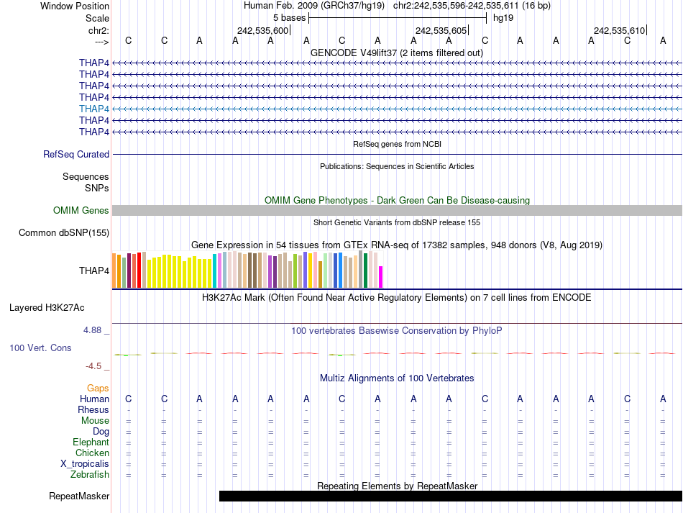Screen dimensions: 683x513
Task: Click the dark green GTEx expression bar
Action: 366,270
